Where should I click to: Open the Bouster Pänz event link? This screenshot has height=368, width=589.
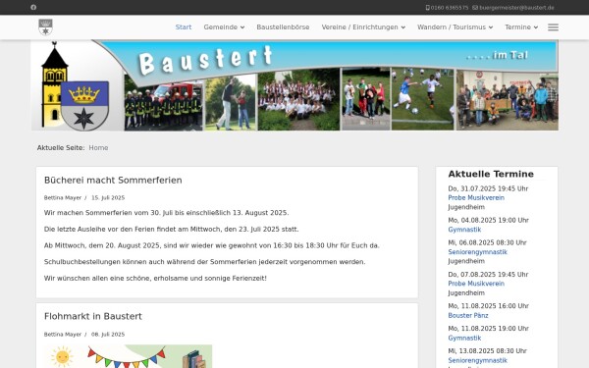tap(468, 315)
